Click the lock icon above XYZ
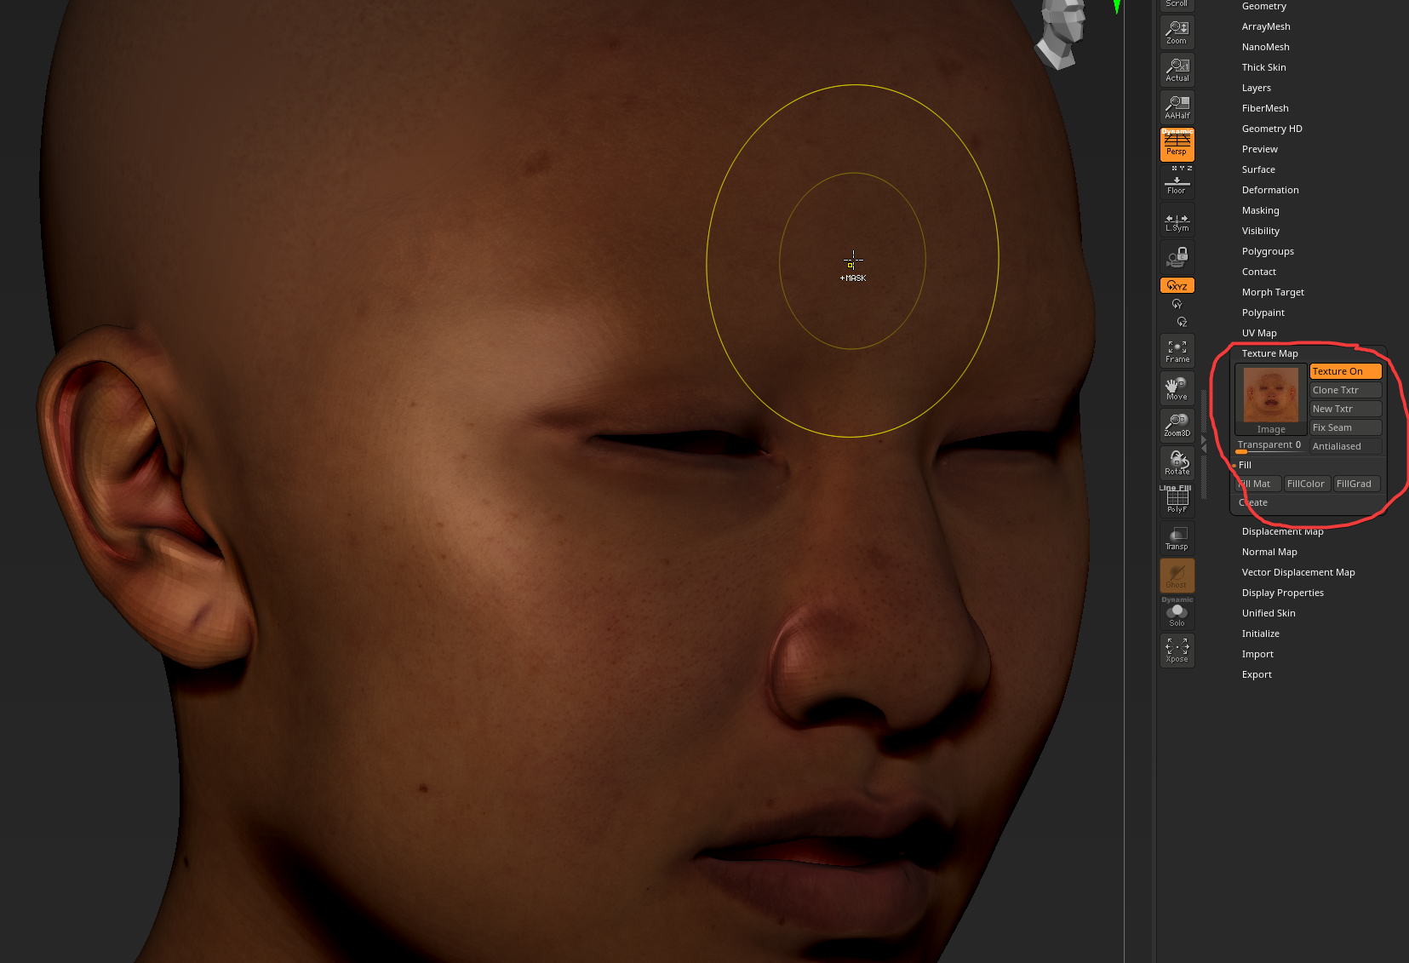This screenshot has height=963, width=1409. 1177,257
